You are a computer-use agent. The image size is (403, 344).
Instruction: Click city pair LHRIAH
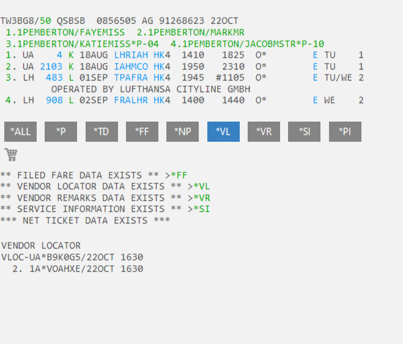tap(131, 55)
